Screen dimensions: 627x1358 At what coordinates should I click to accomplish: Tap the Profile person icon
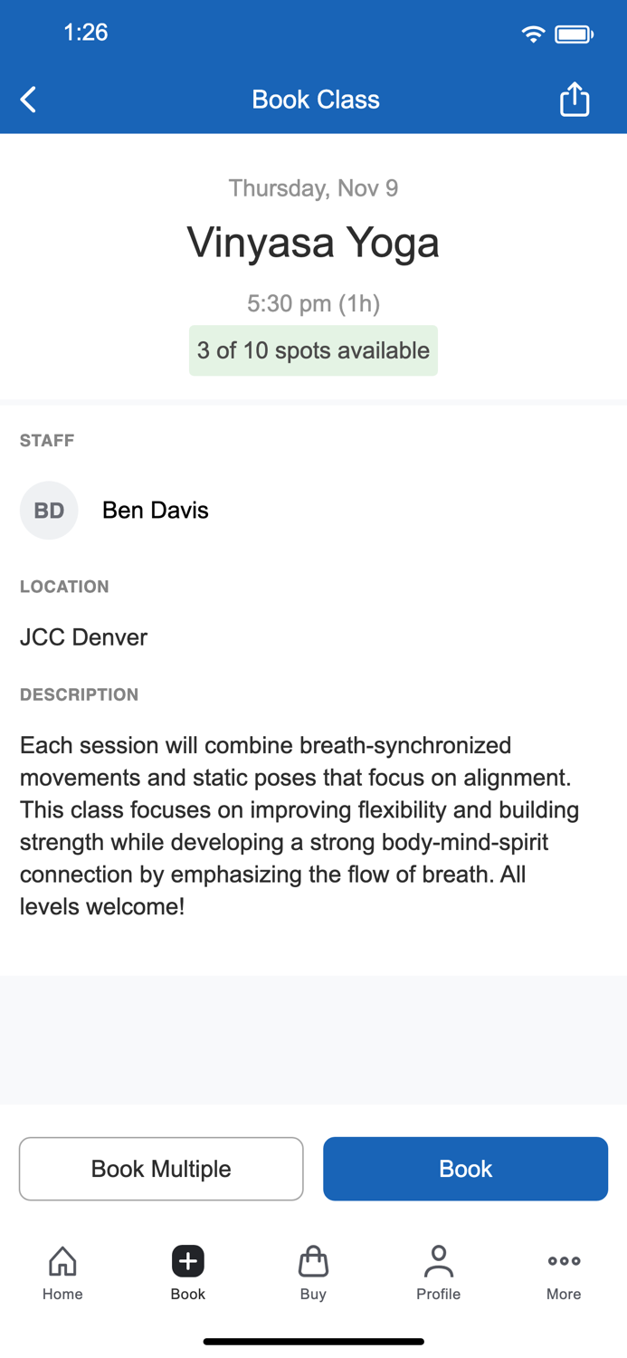(x=438, y=1260)
